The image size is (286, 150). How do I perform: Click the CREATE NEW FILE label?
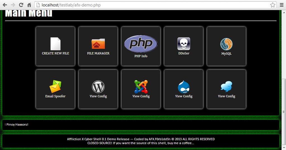[55, 53]
